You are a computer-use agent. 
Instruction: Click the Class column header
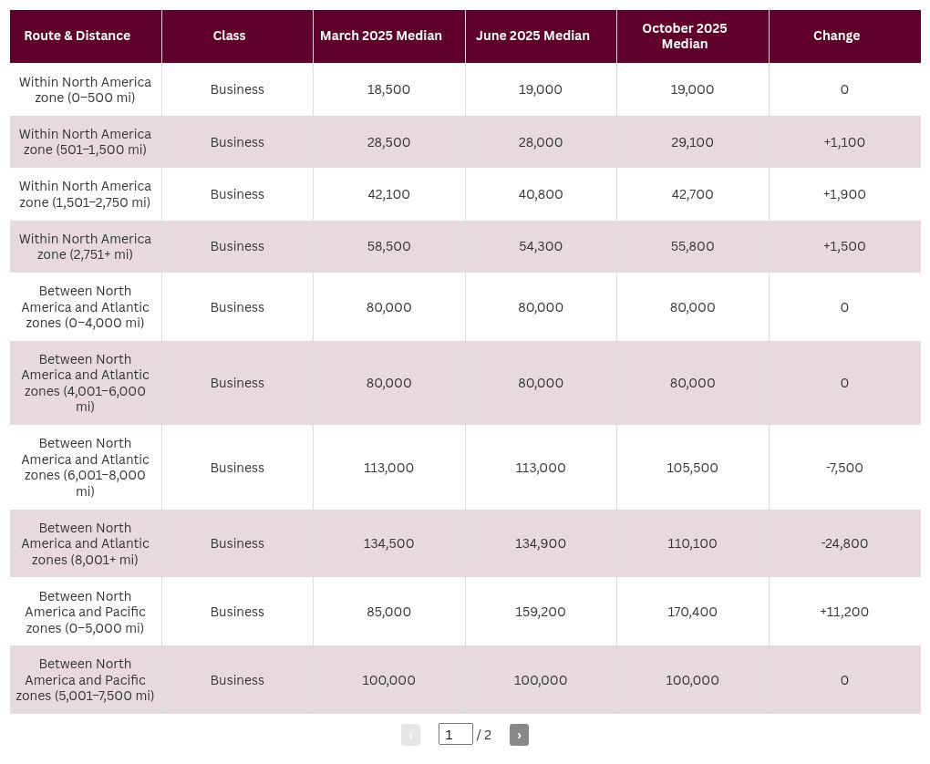click(x=237, y=36)
